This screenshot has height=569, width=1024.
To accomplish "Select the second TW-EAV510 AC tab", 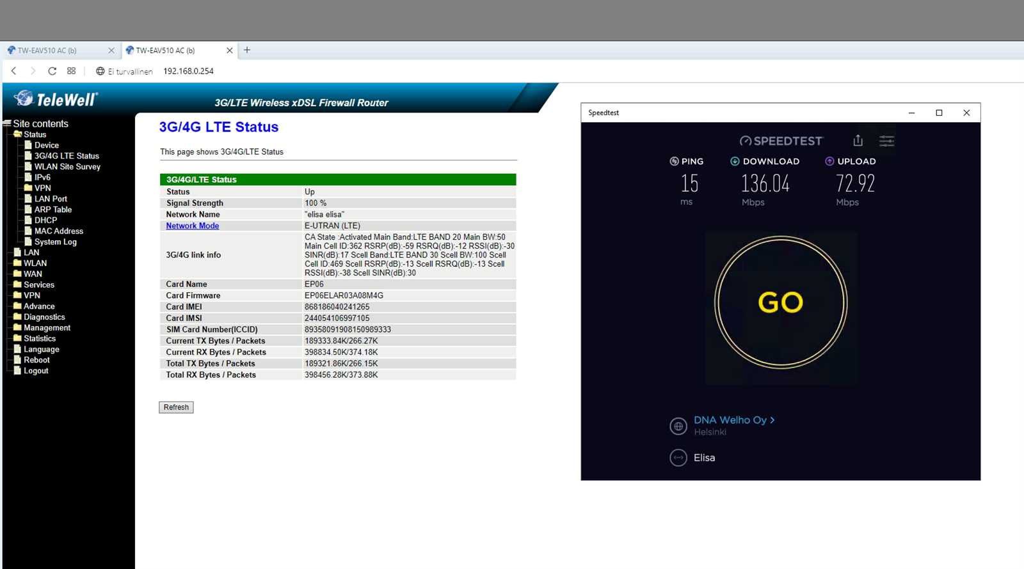I will pos(179,51).
